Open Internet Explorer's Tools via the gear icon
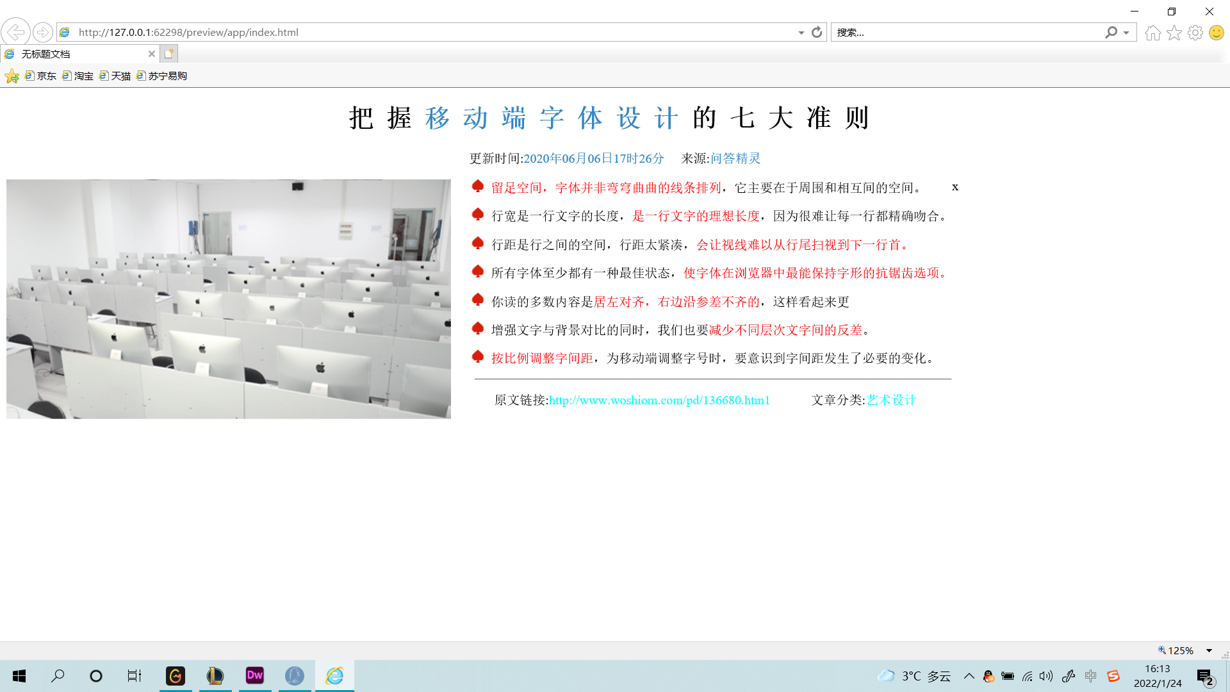The image size is (1230, 692). 1195,32
